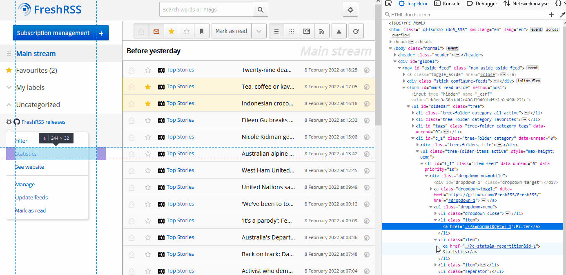Star the Eileen Gu breaks article

click(x=148, y=120)
